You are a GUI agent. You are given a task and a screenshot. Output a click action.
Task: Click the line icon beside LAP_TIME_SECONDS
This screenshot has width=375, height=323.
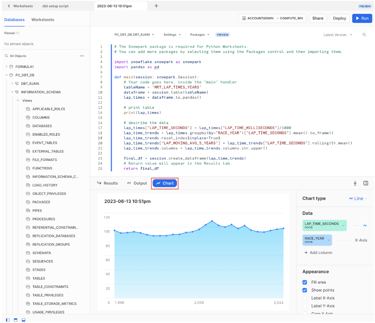tap(365, 226)
